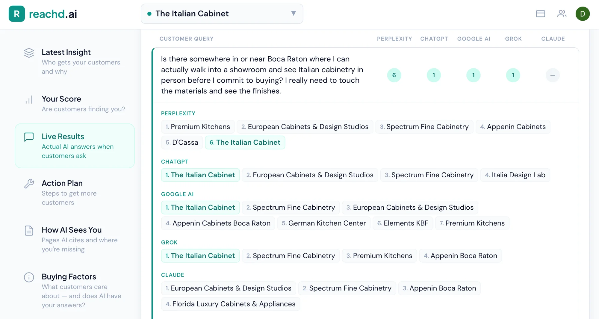Click the Grok rank badge in query row
The image size is (599, 319).
513,75
